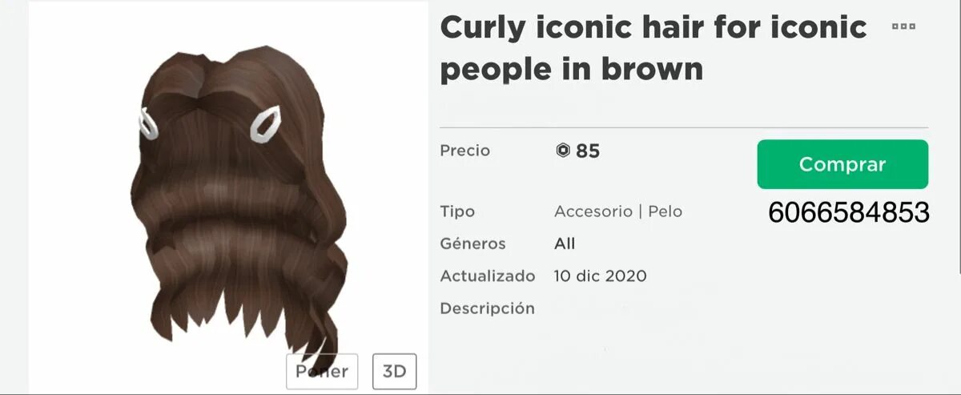961x395 pixels.
Task: Click the 'Géneros' label
Action: click(472, 244)
